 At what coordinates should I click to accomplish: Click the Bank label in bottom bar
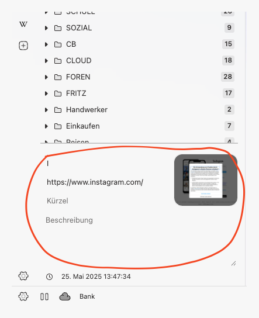(x=87, y=296)
